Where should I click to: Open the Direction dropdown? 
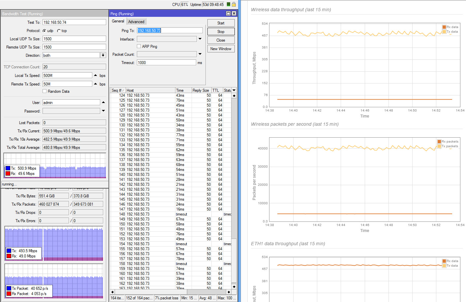103,55
